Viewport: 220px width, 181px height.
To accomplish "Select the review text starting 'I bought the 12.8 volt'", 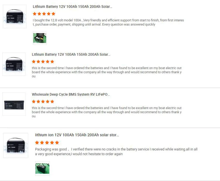I will [x=108, y=22].
